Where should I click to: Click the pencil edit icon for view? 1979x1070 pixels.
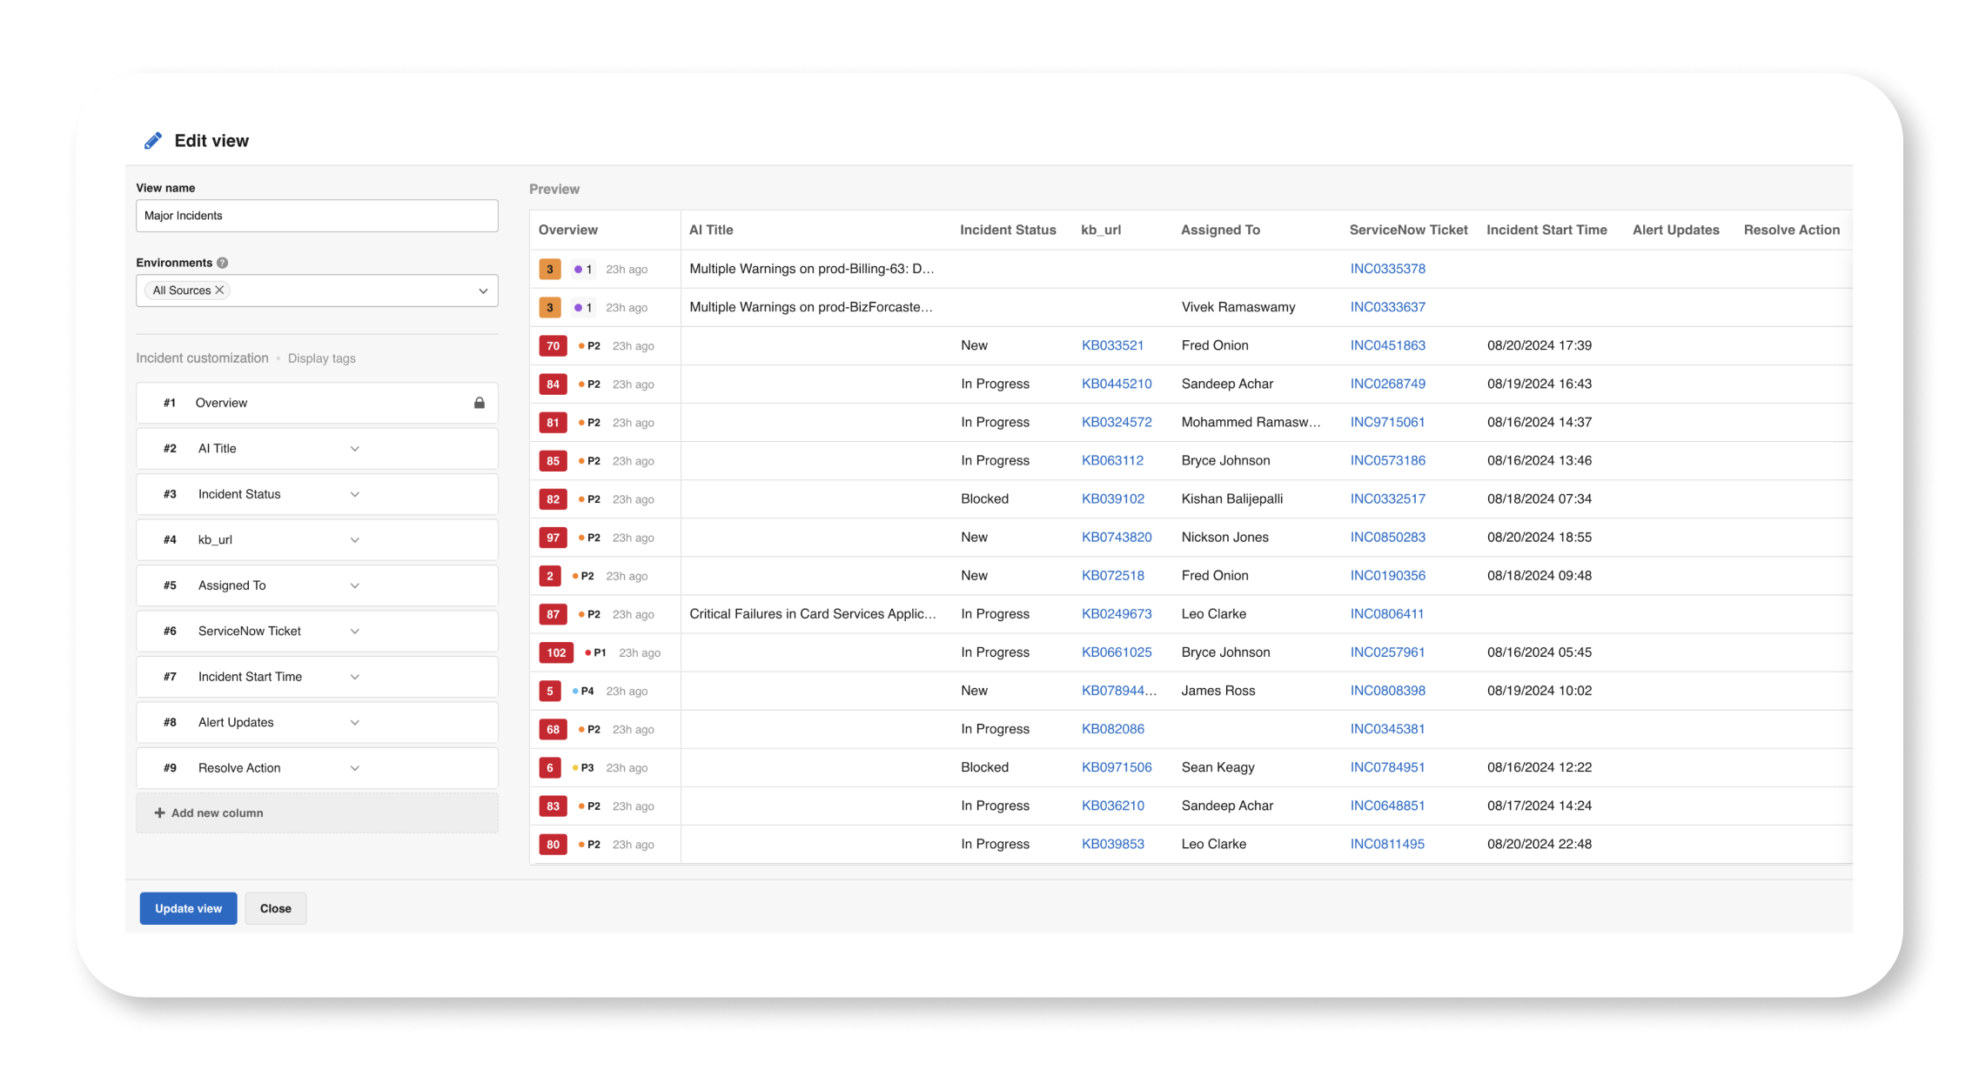point(149,140)
